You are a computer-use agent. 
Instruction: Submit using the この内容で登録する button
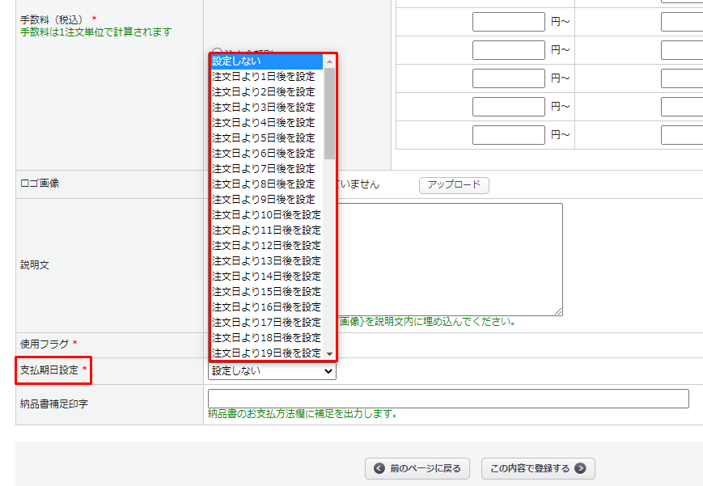538,468
